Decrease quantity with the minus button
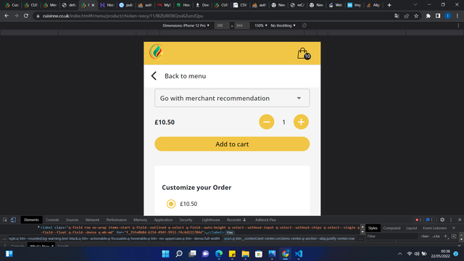Screen dimensions: 464x261 [x=266, y=122]
